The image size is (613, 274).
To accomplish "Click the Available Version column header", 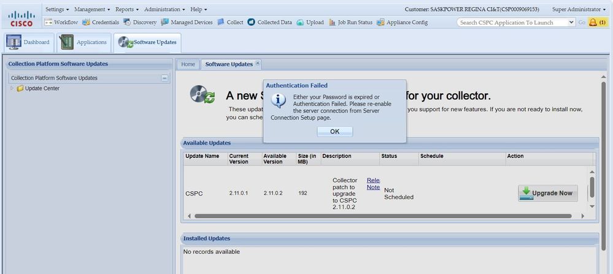I will tap(279, 159).
